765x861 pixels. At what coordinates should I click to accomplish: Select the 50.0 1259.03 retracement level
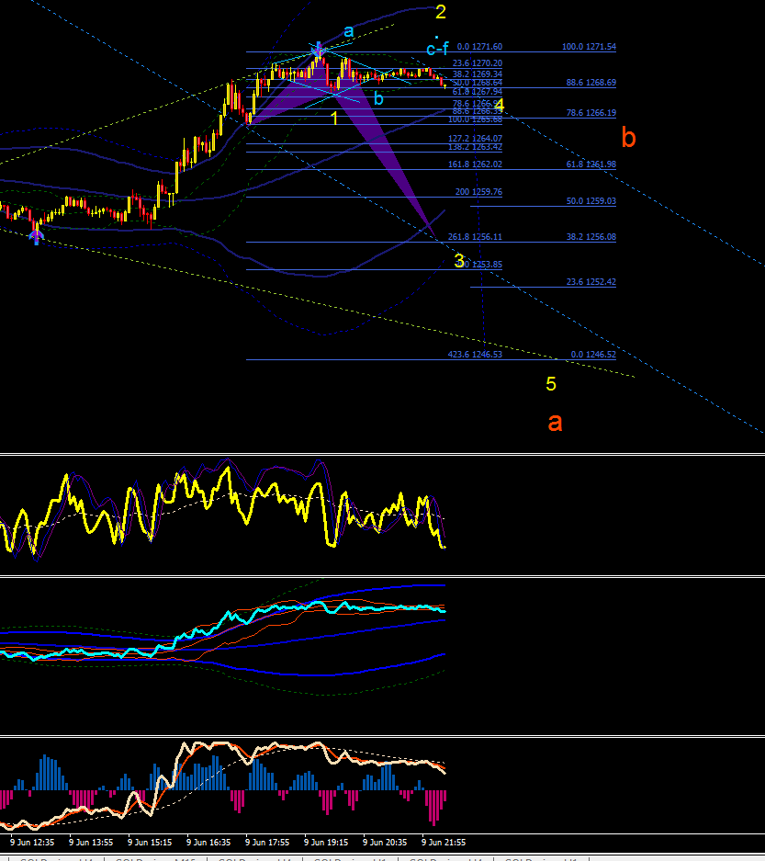click(x=591, y=201)
